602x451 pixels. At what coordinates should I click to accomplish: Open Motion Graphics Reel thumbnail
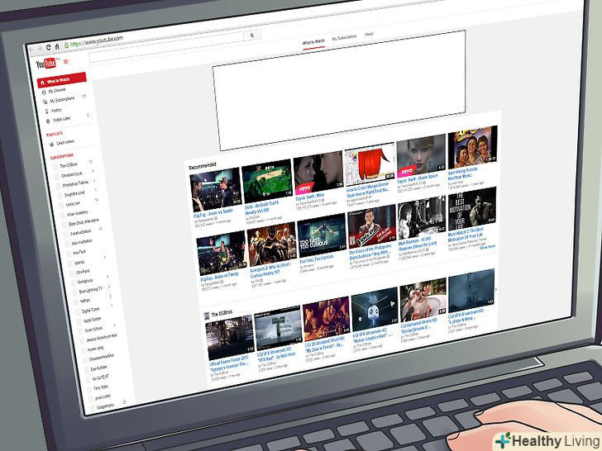375,310
